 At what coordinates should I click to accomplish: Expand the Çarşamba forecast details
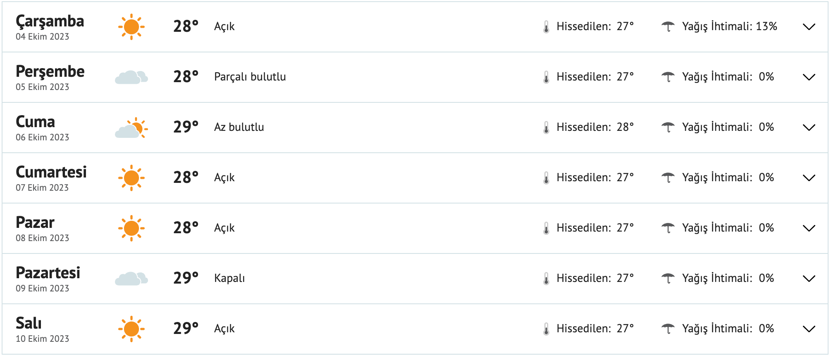pyautogui.click(x=810, y=27)
